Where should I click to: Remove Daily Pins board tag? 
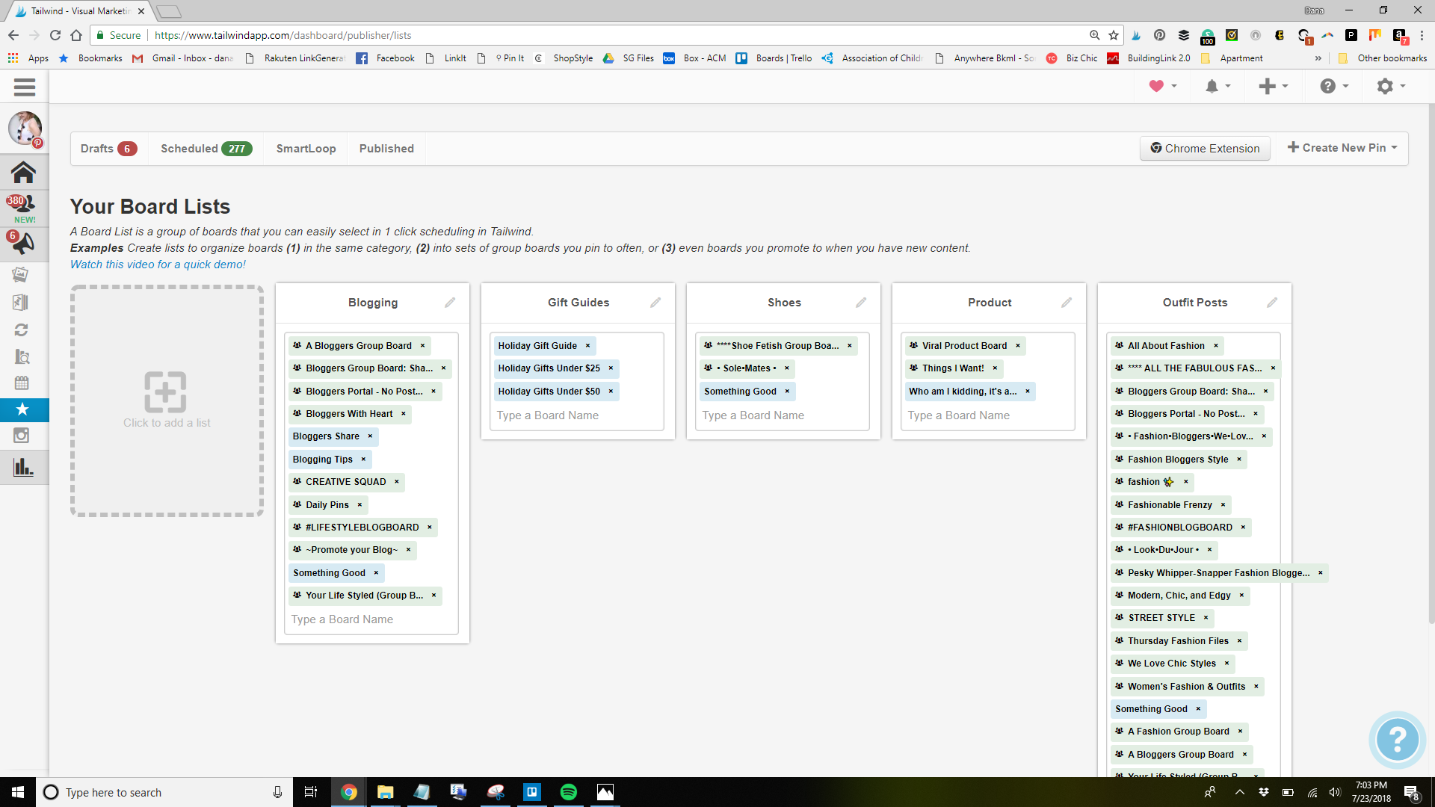click(359, 505)
